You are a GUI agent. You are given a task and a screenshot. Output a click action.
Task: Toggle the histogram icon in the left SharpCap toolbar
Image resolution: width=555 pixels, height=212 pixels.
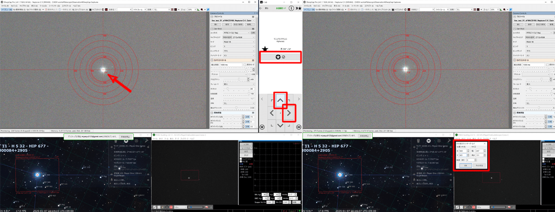[198, 10]
